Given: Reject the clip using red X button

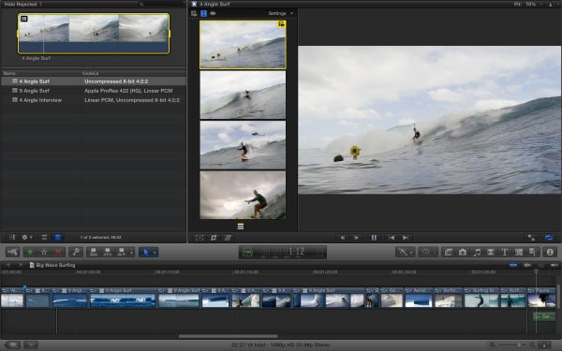Looking at the screenshot, I should pos(58,252).
